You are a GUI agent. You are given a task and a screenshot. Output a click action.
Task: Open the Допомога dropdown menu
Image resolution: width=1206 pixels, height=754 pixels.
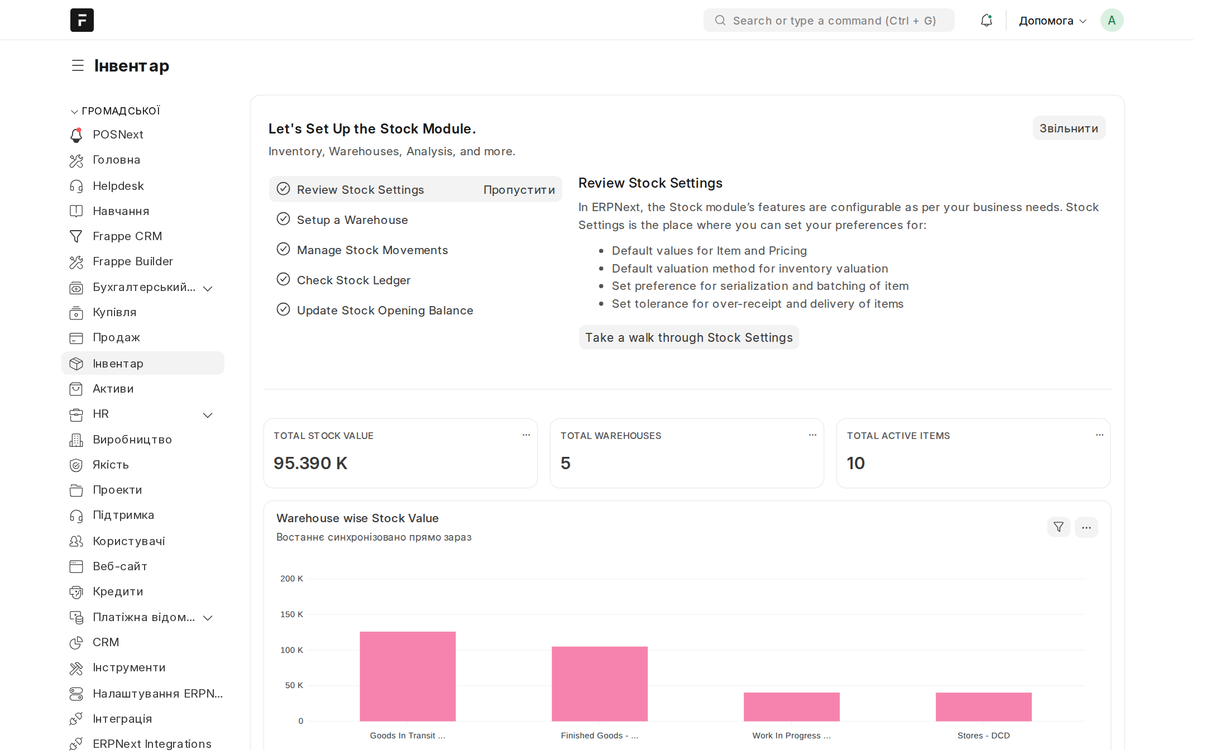pos(1052,21)
